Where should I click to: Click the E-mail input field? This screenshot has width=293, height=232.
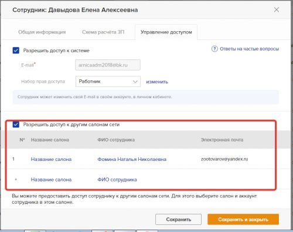pos(108,65)
